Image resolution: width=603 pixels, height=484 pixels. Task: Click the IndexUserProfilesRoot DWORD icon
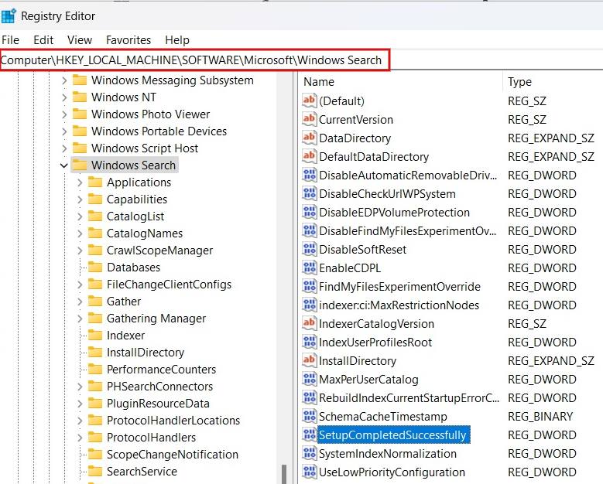309,342
